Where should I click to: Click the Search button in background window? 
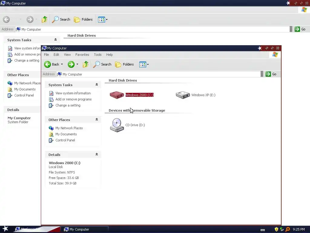point(61,19)
